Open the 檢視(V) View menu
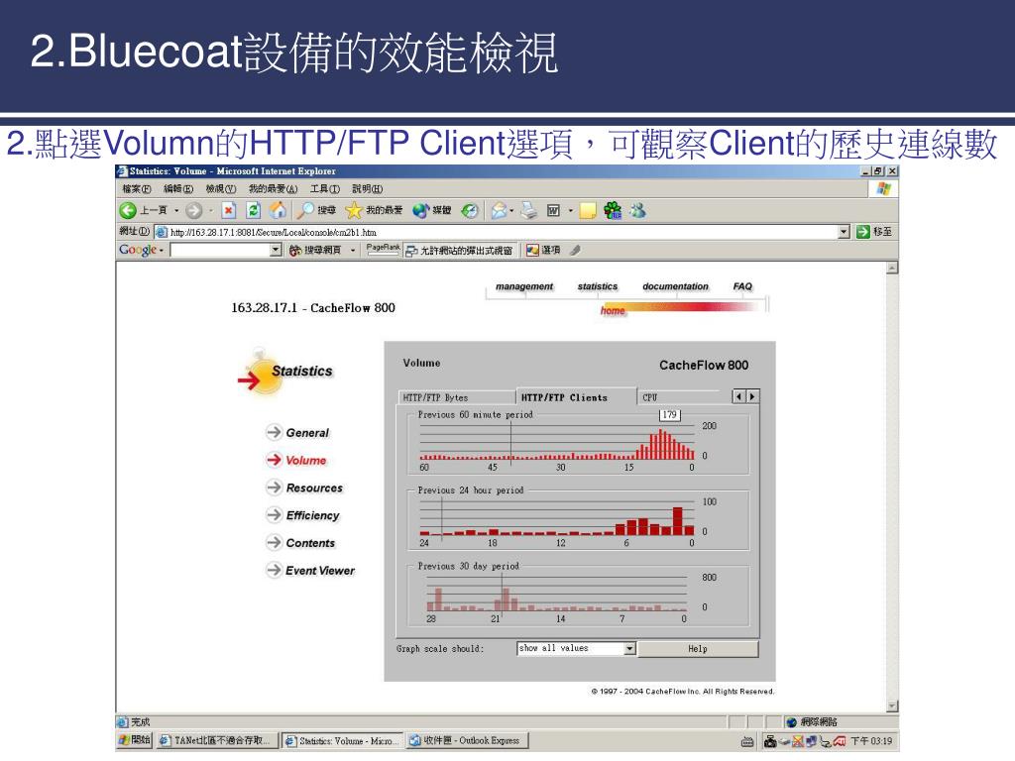Image resolution: width=1015 pixels, height=761 pixels. pyautogui.click(x=221, y=189)
